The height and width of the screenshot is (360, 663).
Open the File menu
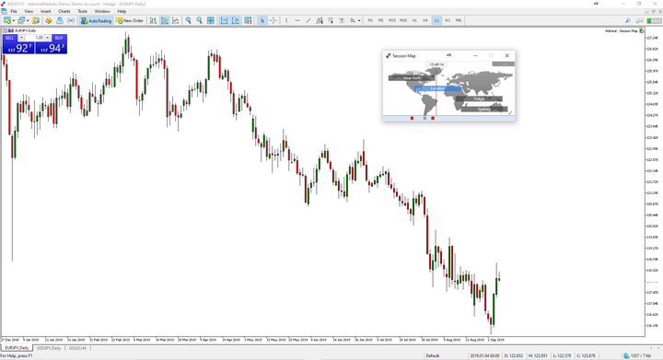[14, 11]
